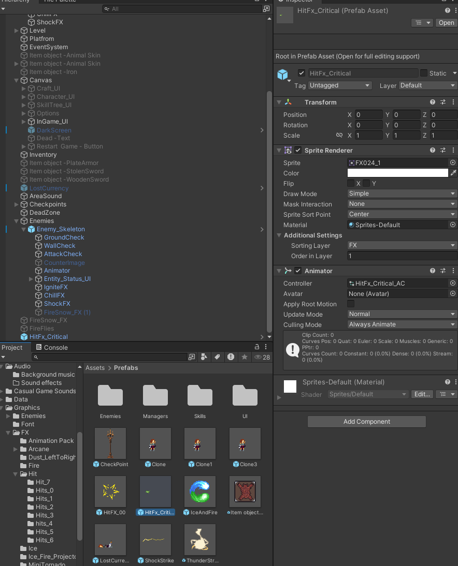Open Project panel kebab menu

click(x=266, y=347)
